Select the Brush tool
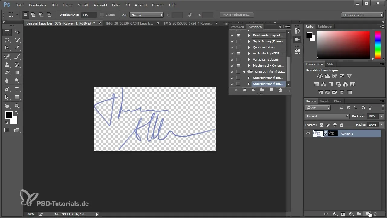 [17, 57]
